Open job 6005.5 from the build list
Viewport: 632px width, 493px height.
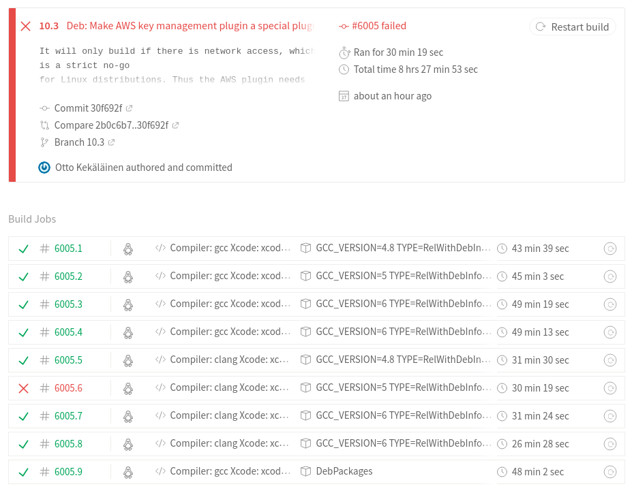point(68,360)
